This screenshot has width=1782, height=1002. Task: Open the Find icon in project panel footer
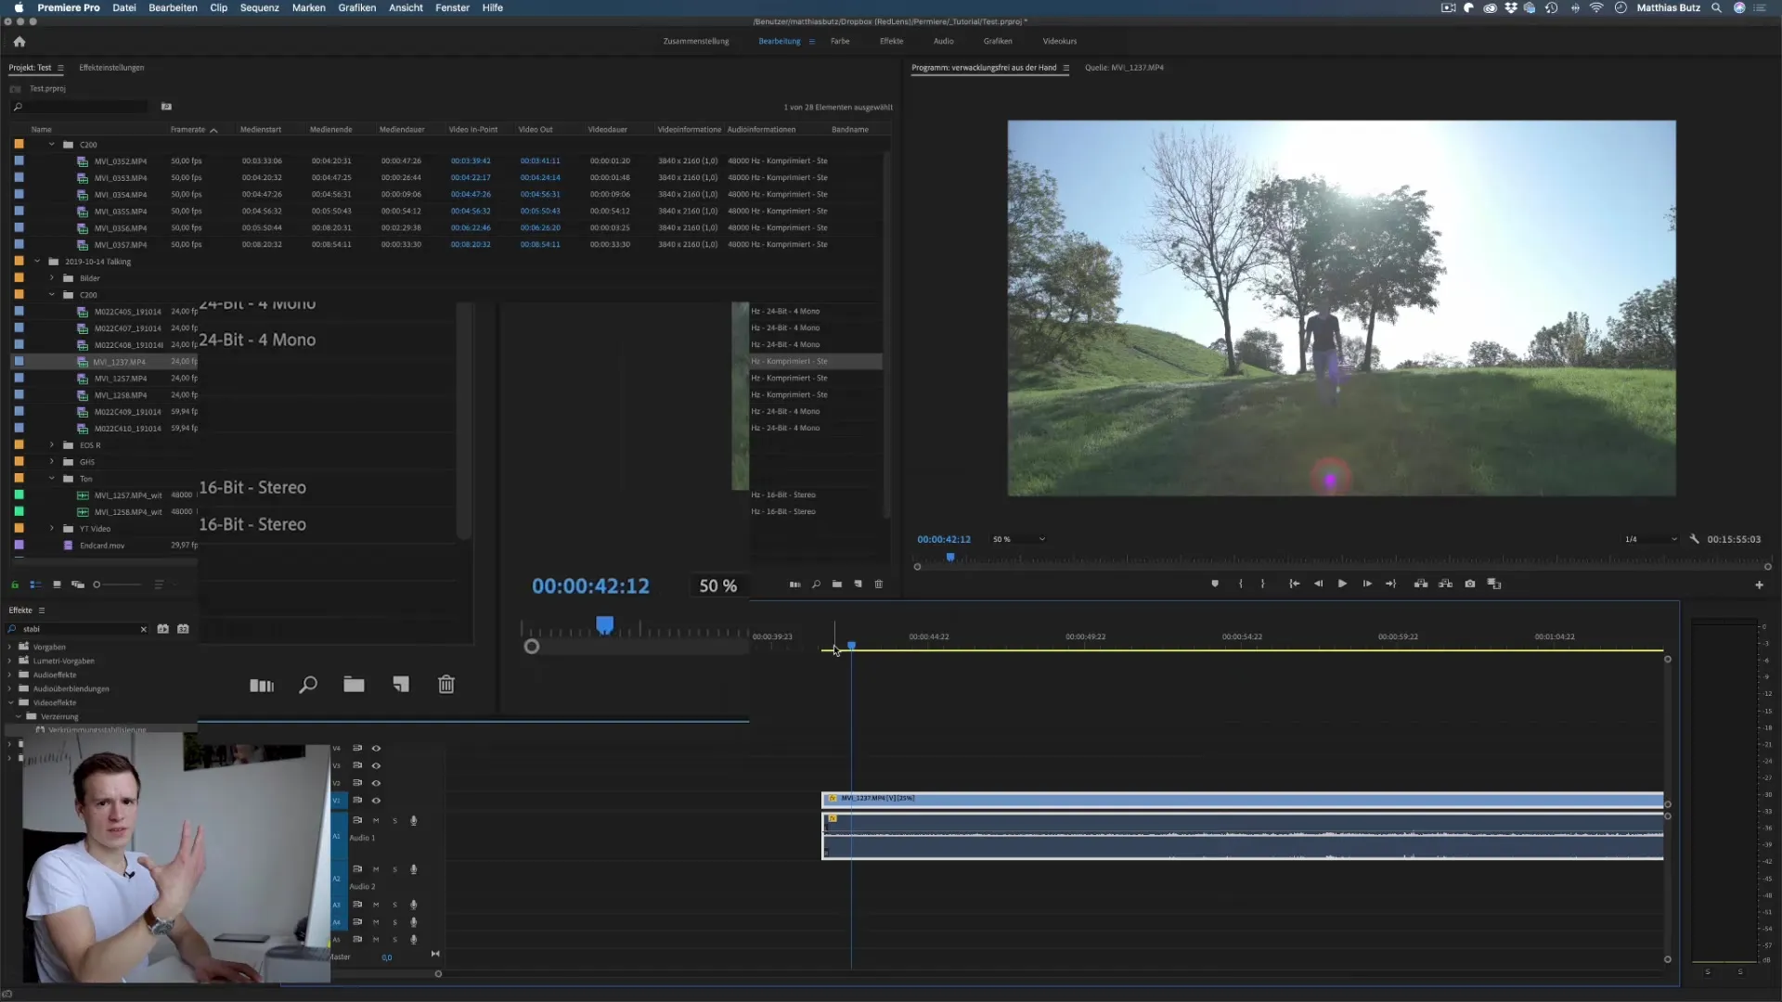click(816, 584)
